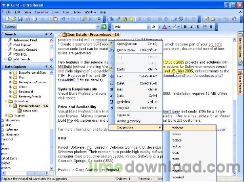
Task: Follow the threadid=619 link
Action: tap(68, 80)
